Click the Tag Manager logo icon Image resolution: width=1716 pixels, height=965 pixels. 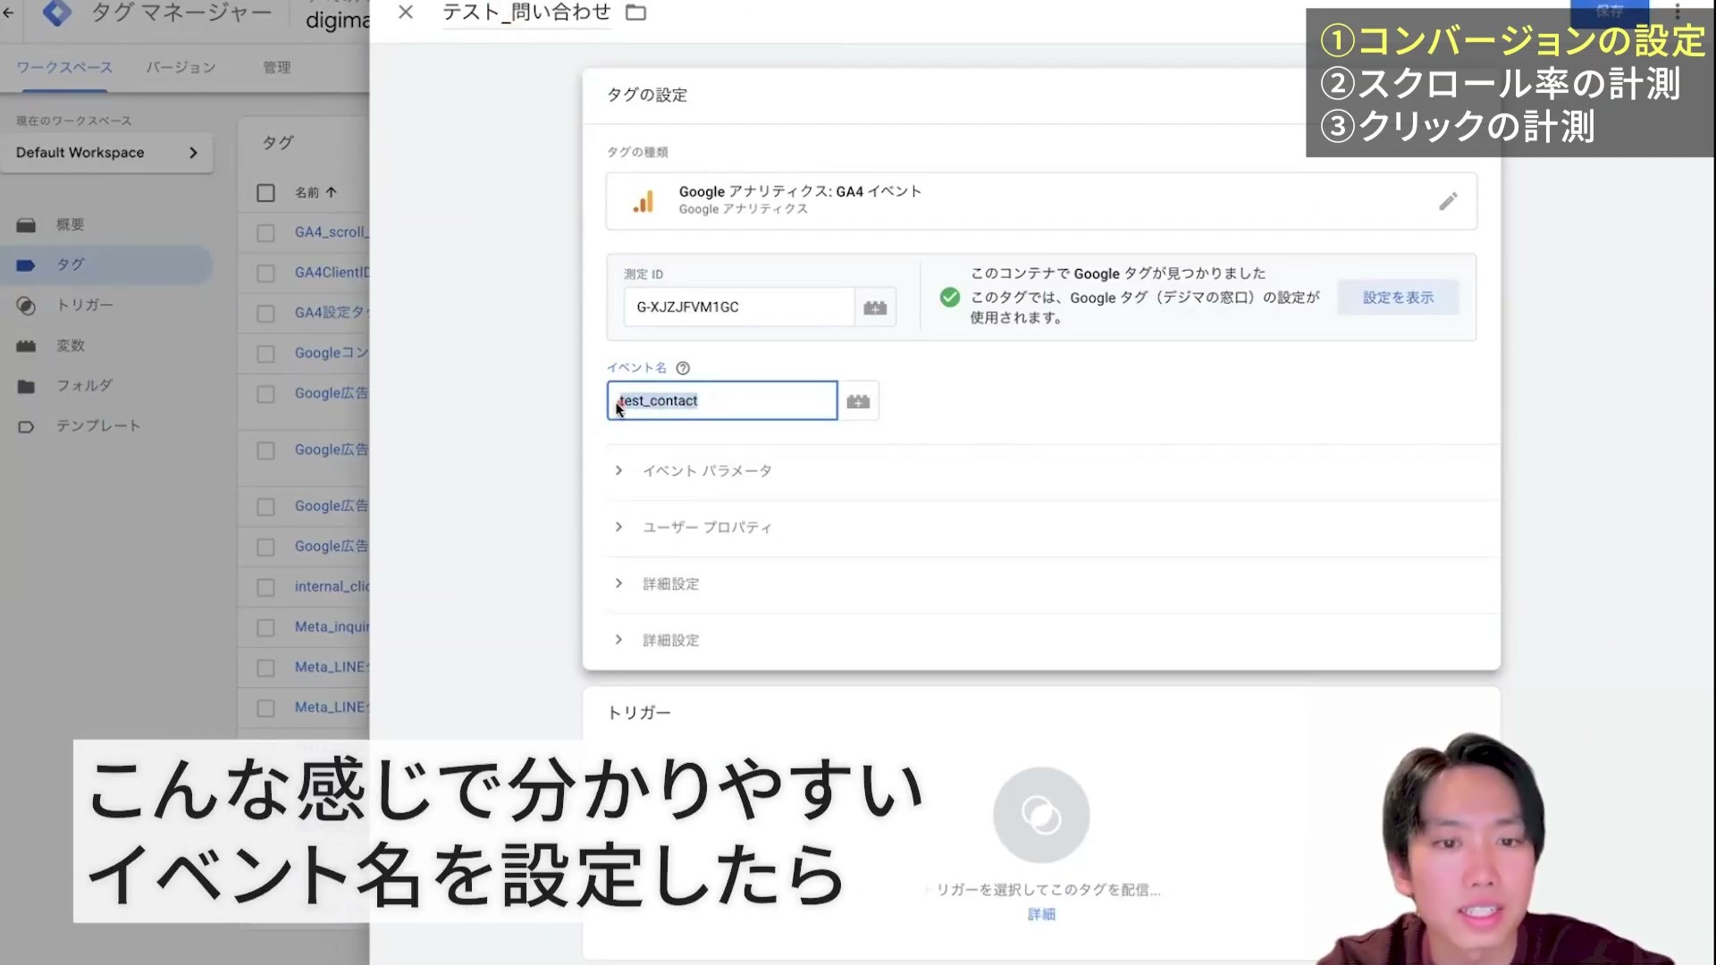click(57, 13)
